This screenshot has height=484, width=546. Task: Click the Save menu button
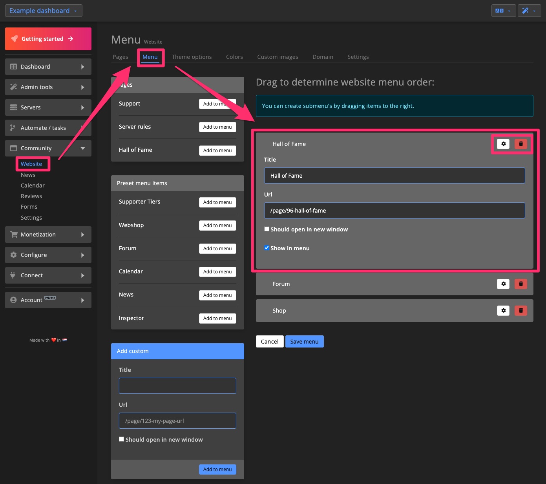pos(304,341)
